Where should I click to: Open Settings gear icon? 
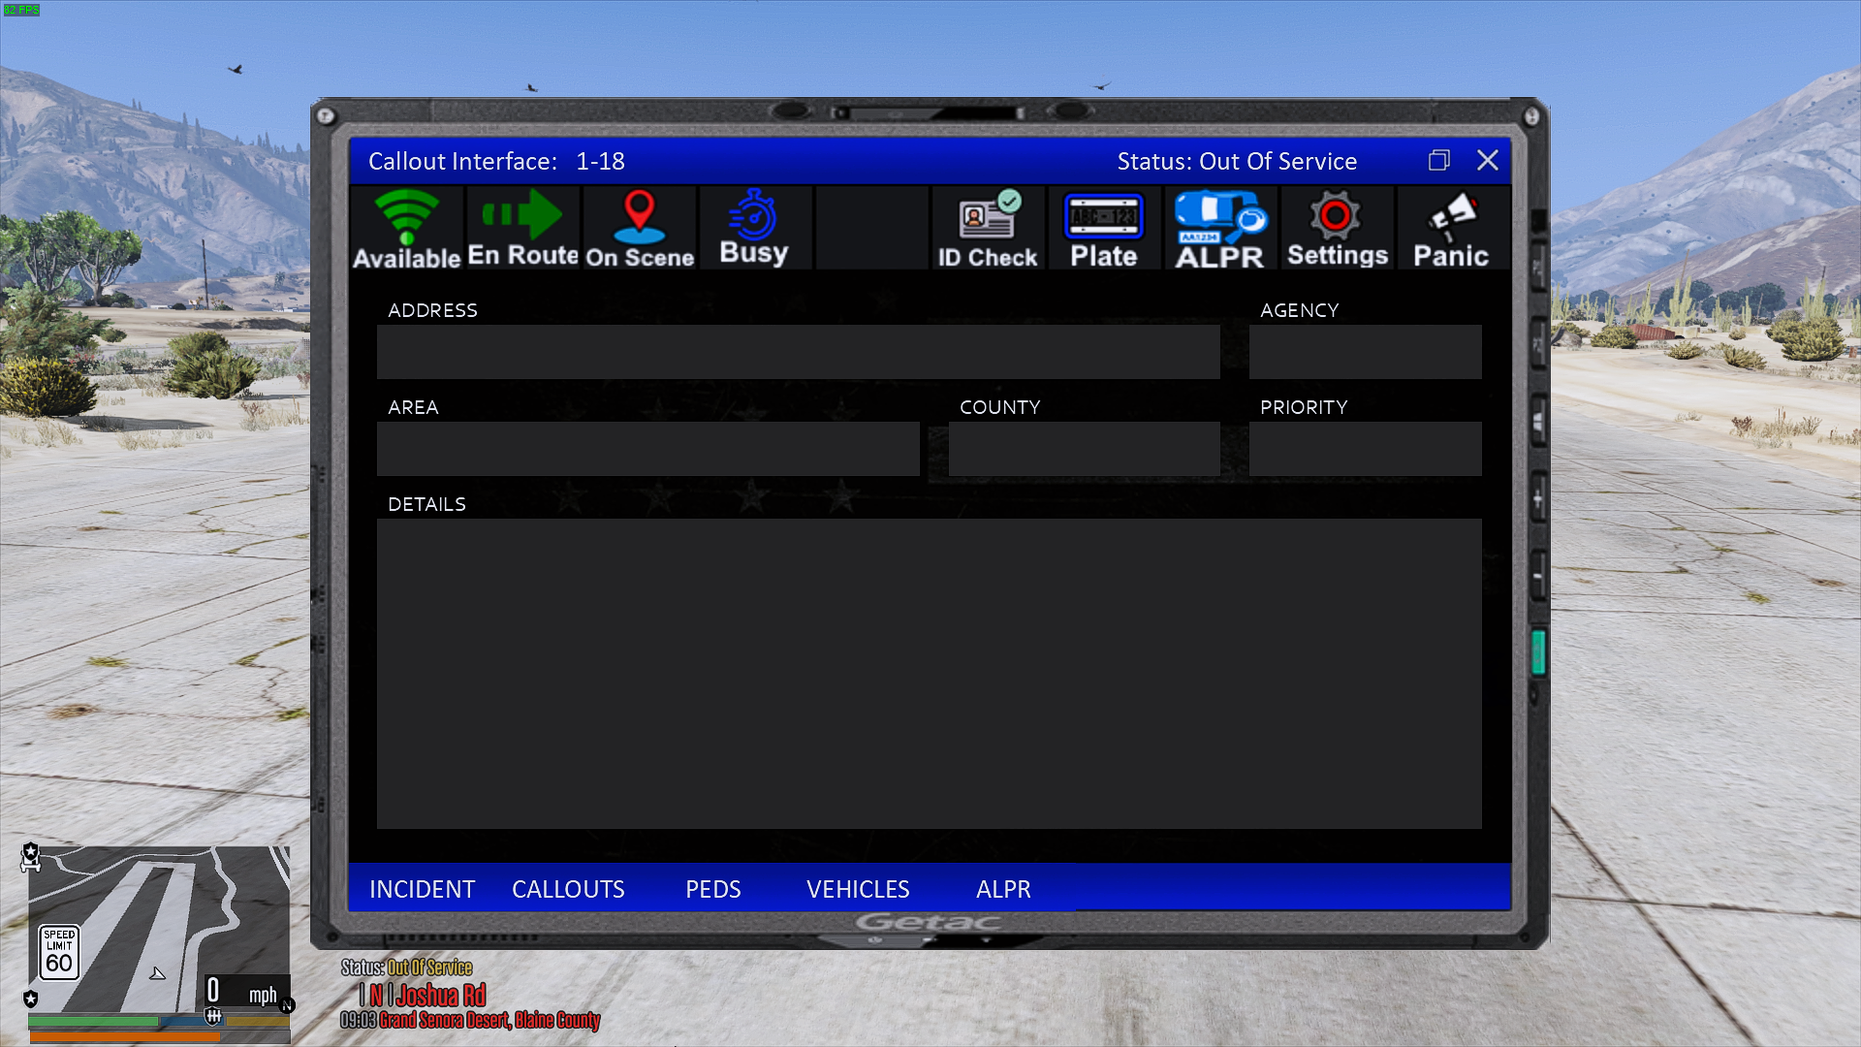click(1337, 229)
